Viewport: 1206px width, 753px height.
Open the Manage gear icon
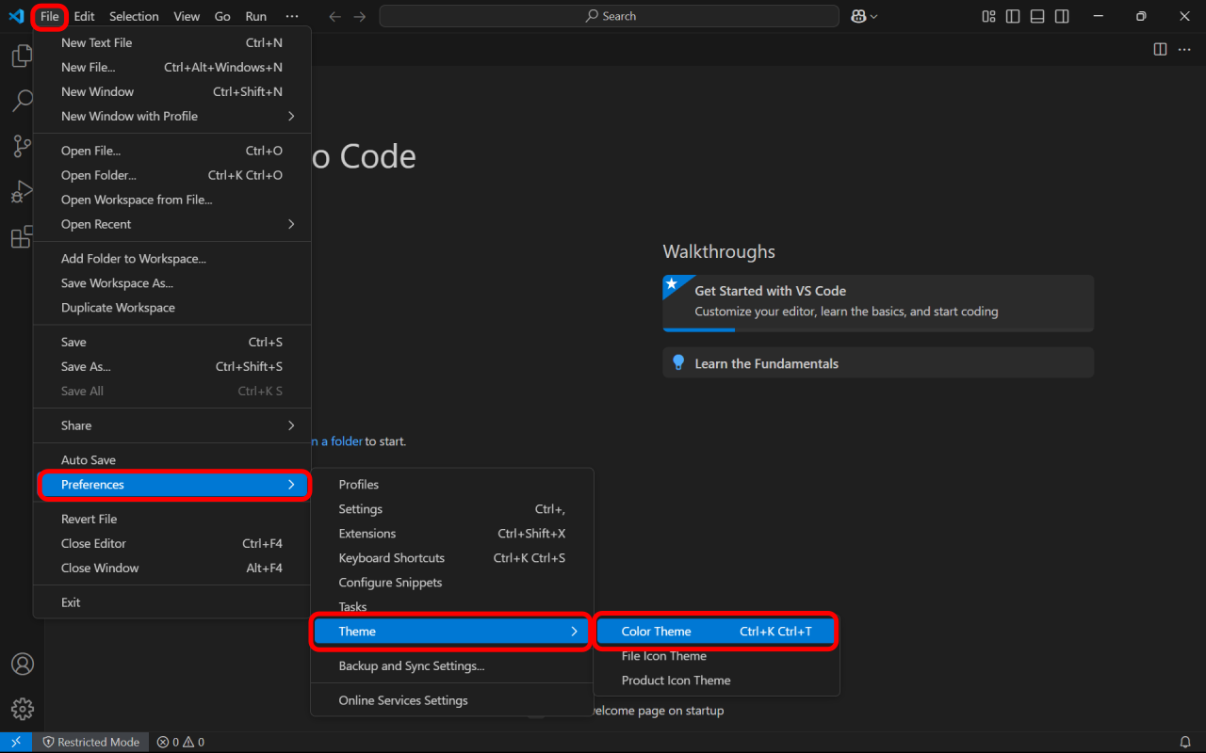tap(22, 709)
